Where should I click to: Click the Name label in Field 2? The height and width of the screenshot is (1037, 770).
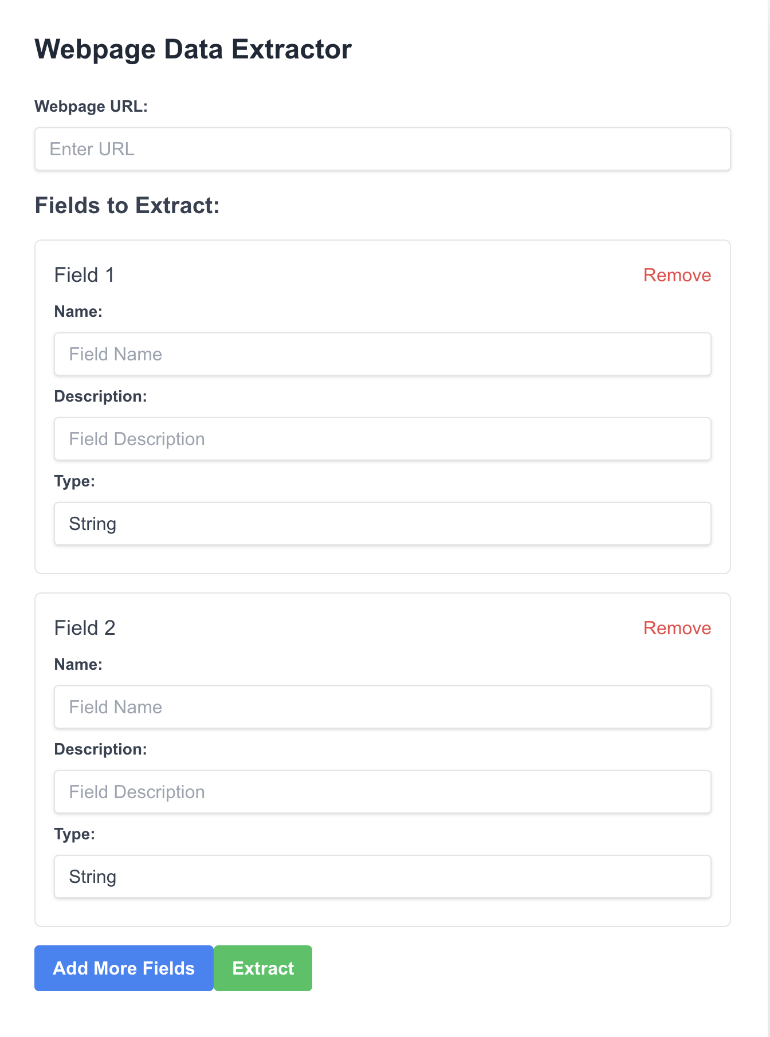tap(78, 665)
